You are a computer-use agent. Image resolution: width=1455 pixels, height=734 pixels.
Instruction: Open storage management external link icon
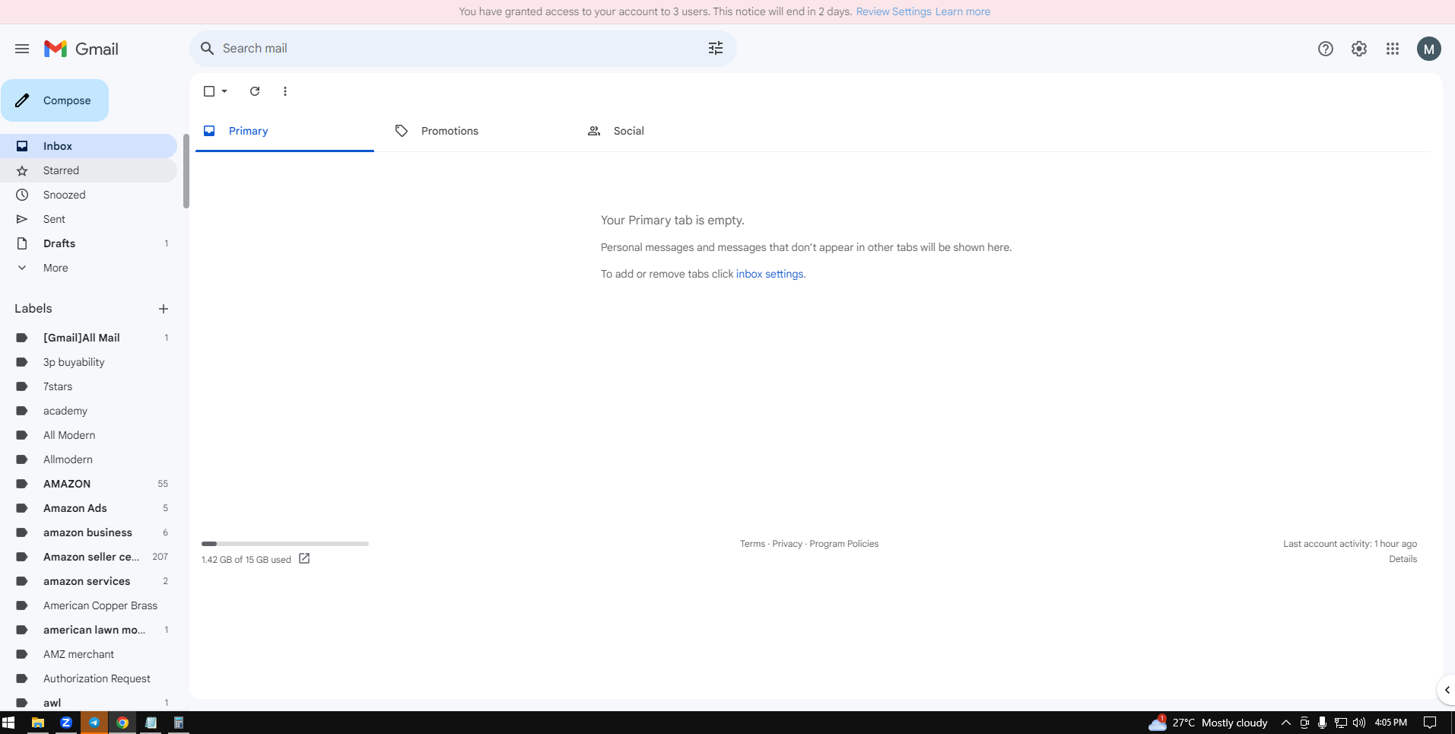click(x=304, y=559)
